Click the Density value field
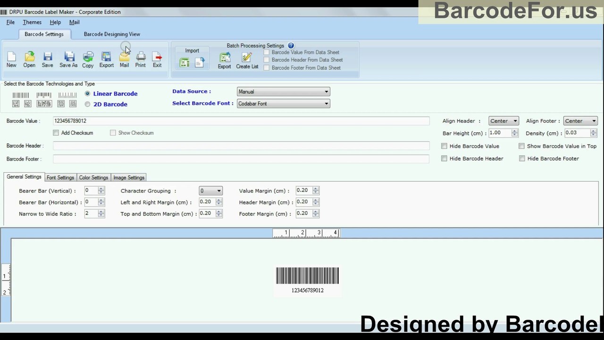The width and height of the screenshot is (604, 340). tap(578, 133)
